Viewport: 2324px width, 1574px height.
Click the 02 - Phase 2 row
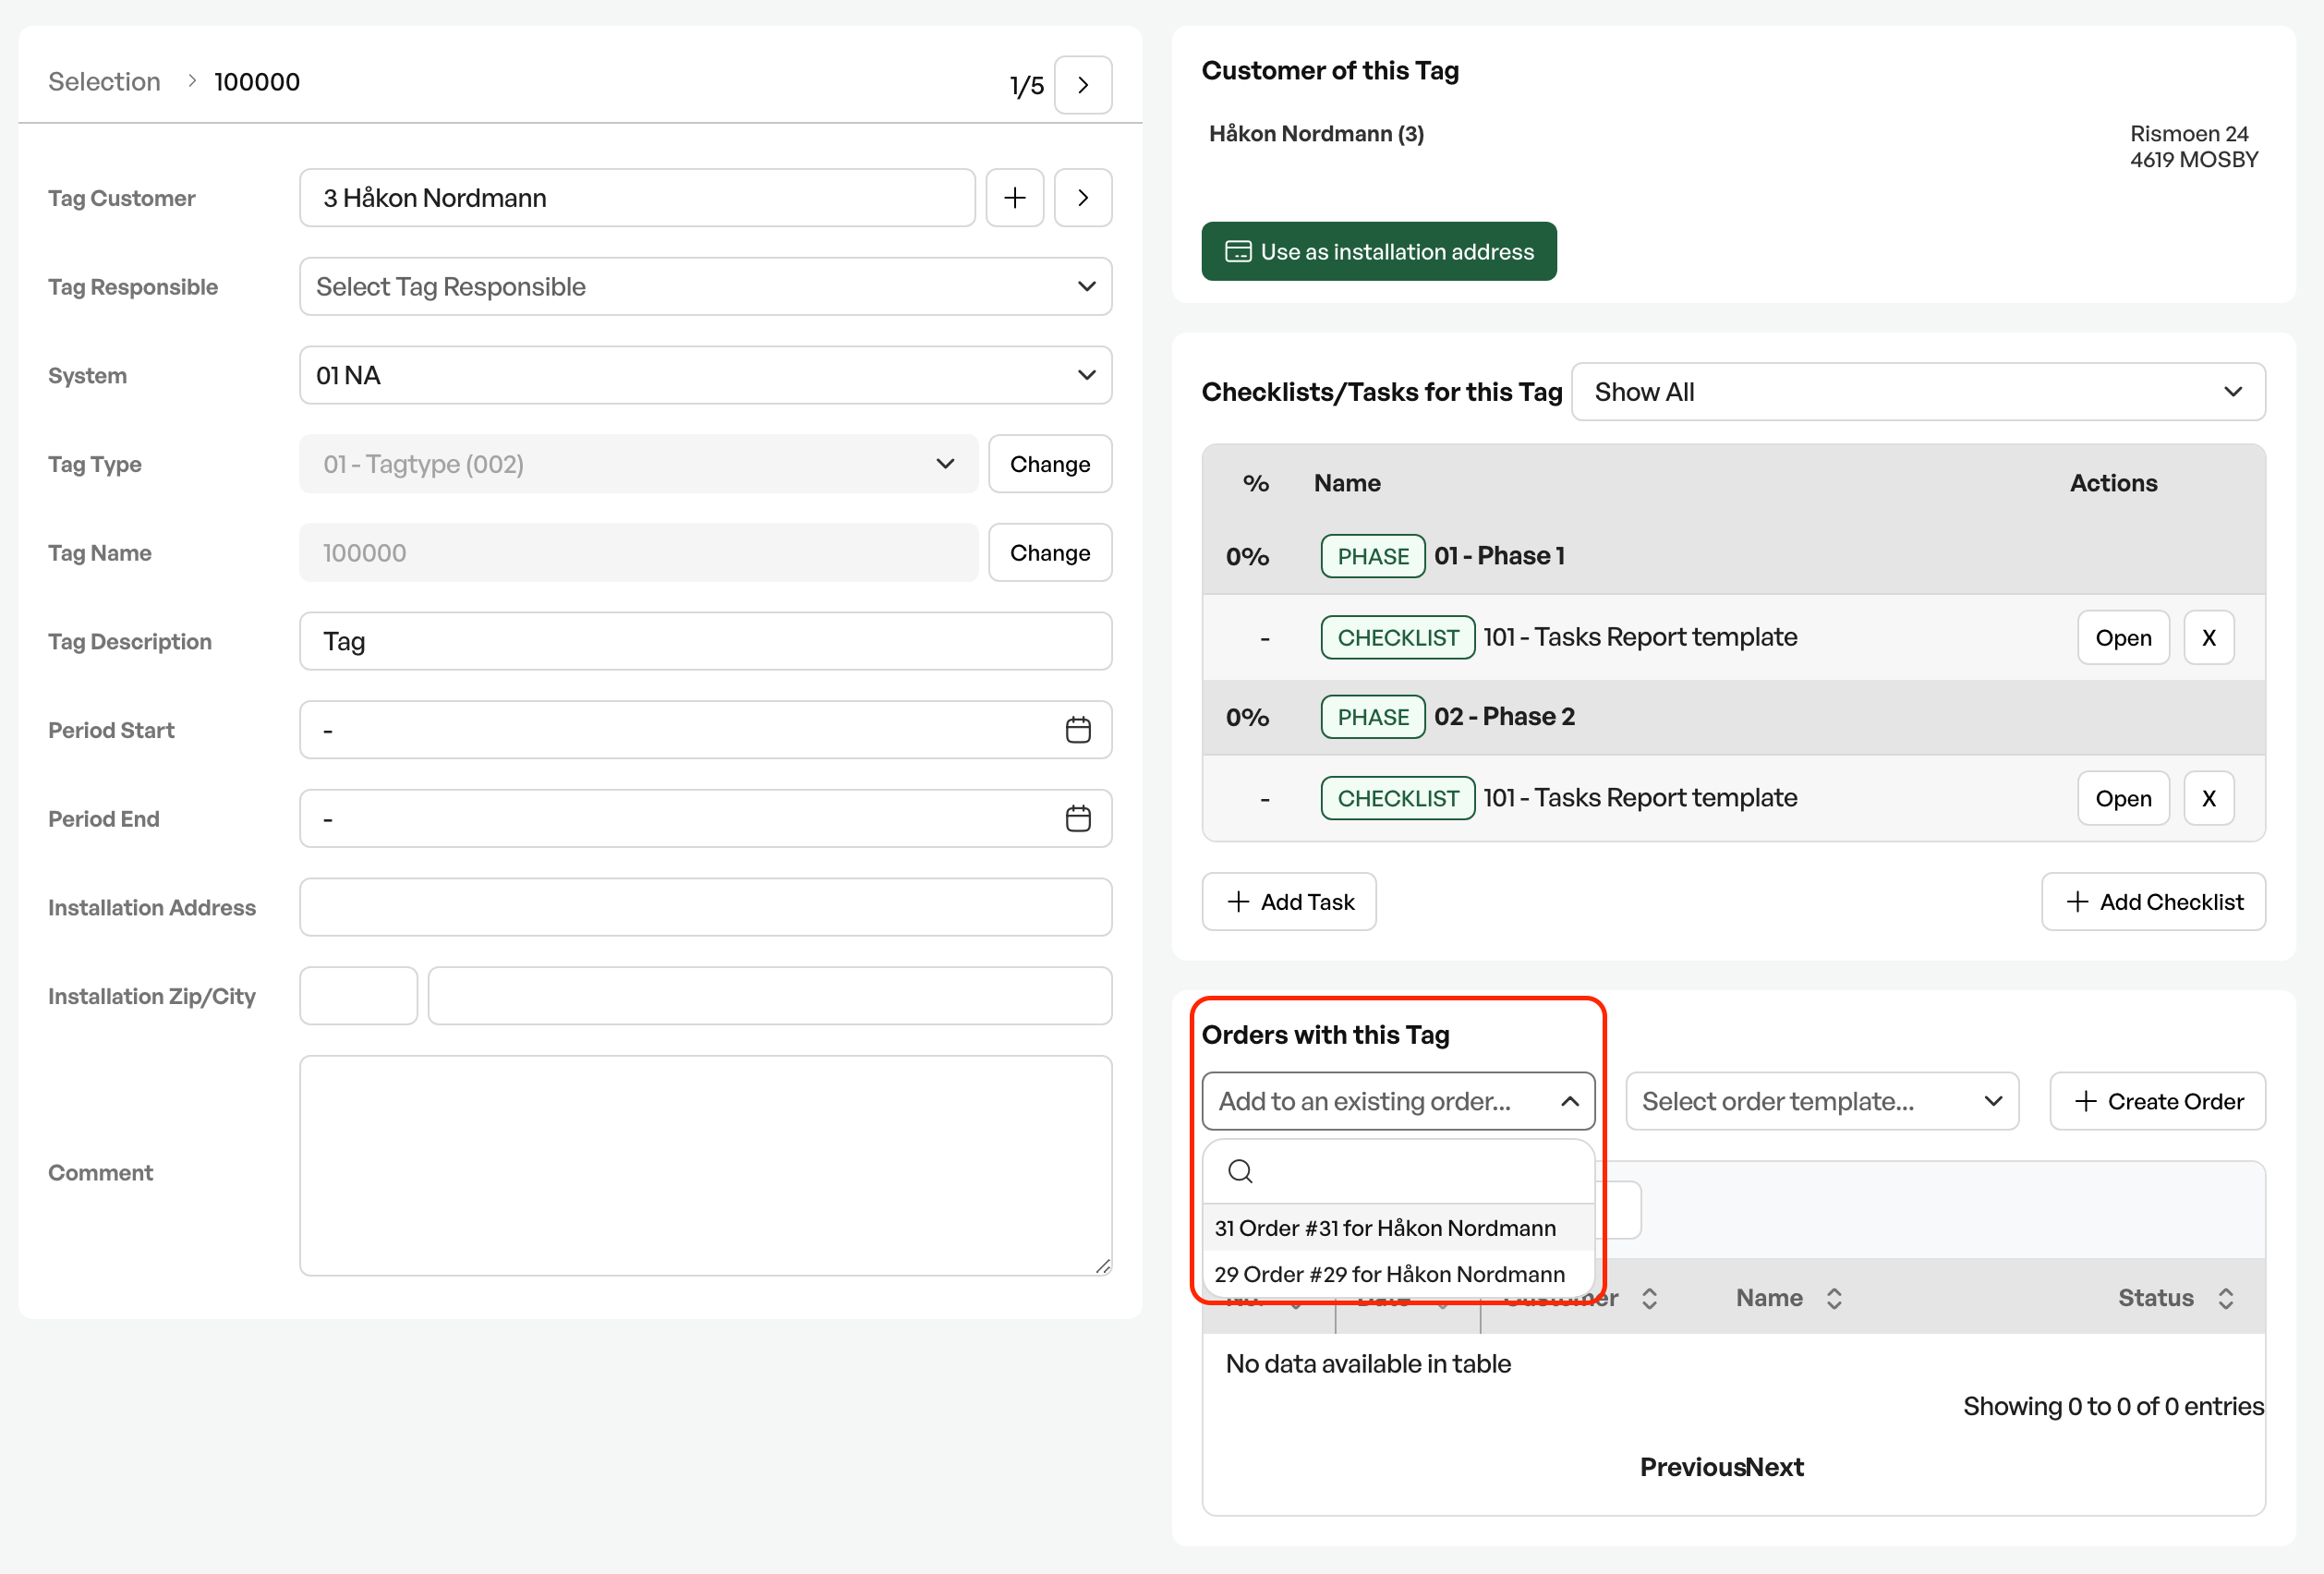pos(1734,717)
